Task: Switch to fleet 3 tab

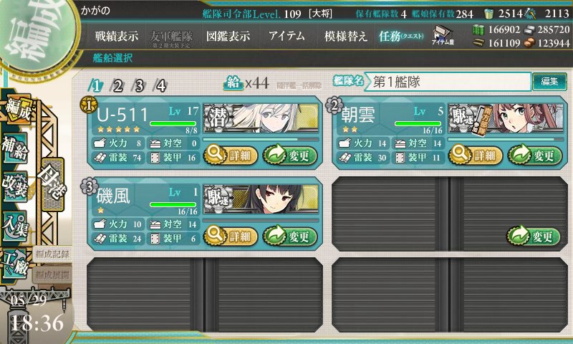Action: coord(139,86)
